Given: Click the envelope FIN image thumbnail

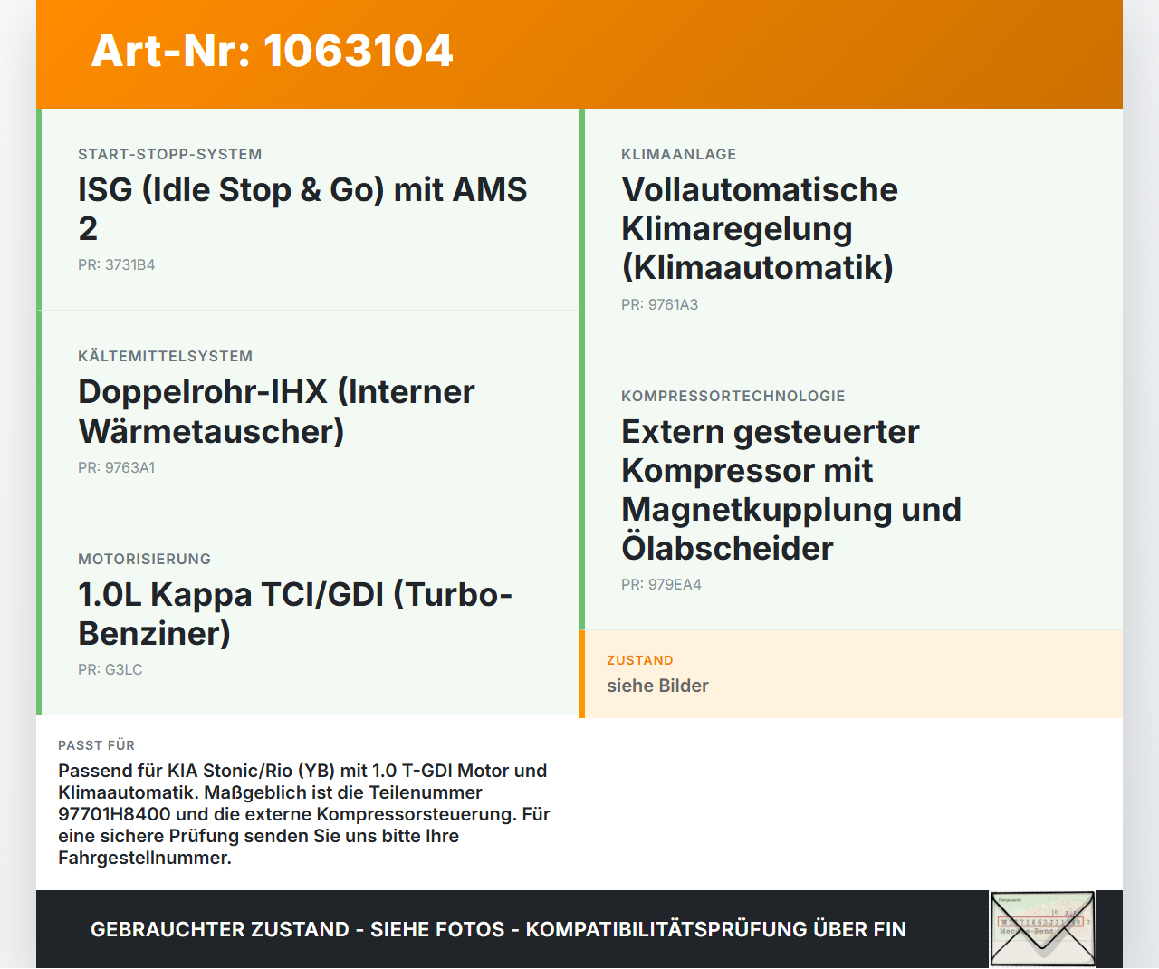Looking at the screenshot, I should pyautogui.click(x=1042, y=929).
